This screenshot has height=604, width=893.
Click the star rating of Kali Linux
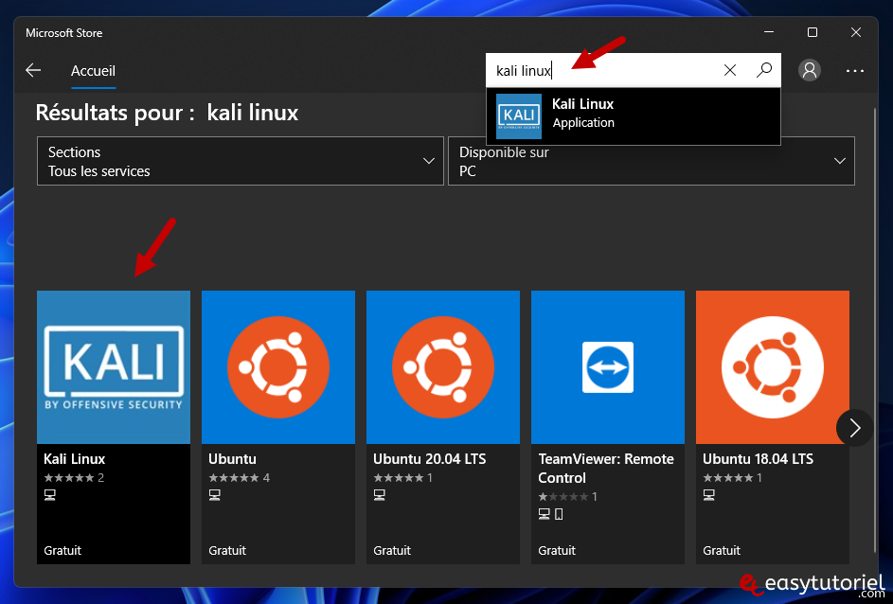pos(69,478)
